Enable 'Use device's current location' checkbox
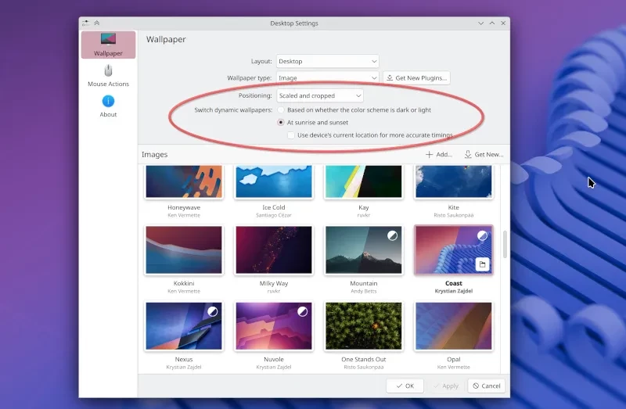 pos(291,135)
